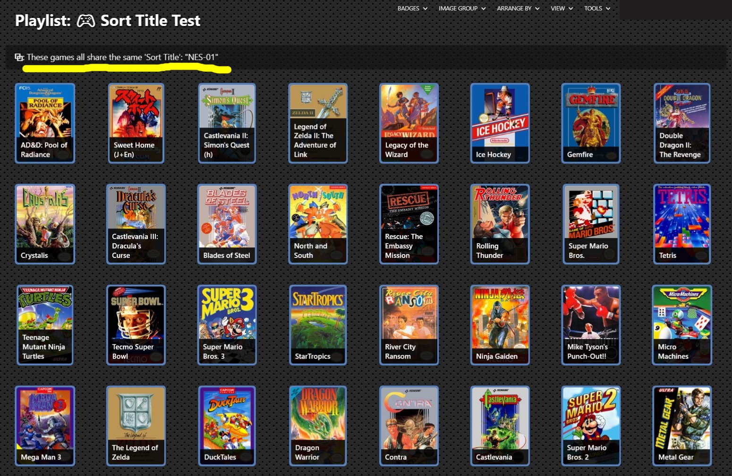732x476 pixels.
Task: Click The Legend of Zelda tile
Action: click(136, 425)
